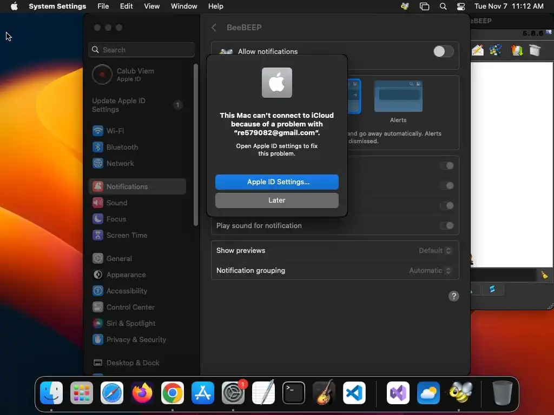Toggle switch directly above Play sound row
This screenshot has width=554, height=415.
[x=447, y=206]
